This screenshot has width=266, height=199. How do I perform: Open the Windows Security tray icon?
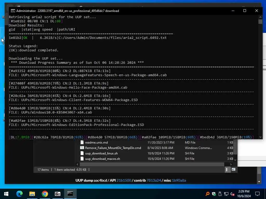(214, 194)
